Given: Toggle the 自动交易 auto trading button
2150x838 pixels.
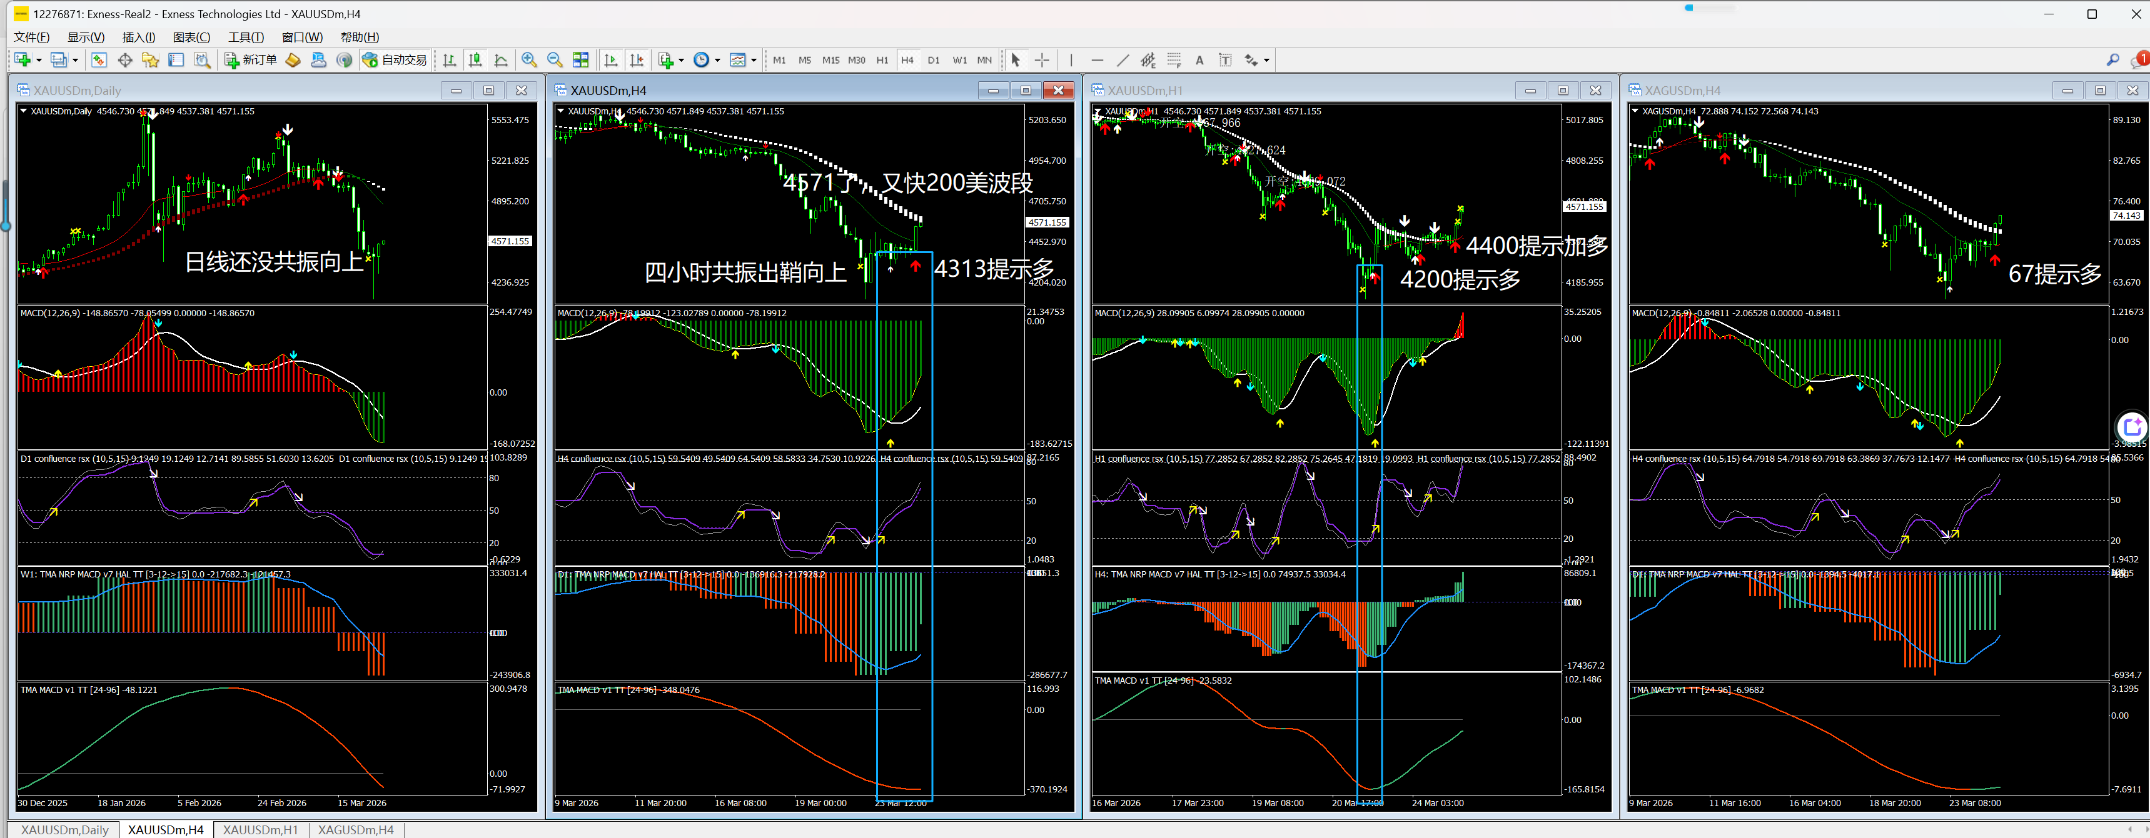Looking at the screenshot, I should [395, 60].
